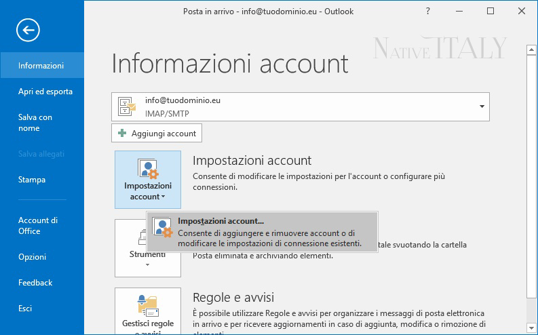Click the Impostazioni account section heading
Viewport: 538px width, 335px height.
(252, 161)
